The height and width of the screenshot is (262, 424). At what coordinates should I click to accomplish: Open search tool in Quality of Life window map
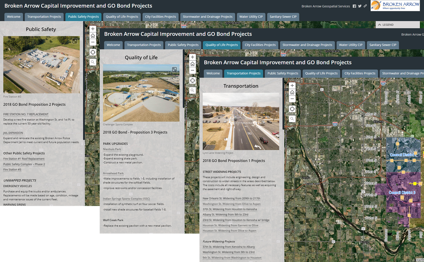point(192,90)
